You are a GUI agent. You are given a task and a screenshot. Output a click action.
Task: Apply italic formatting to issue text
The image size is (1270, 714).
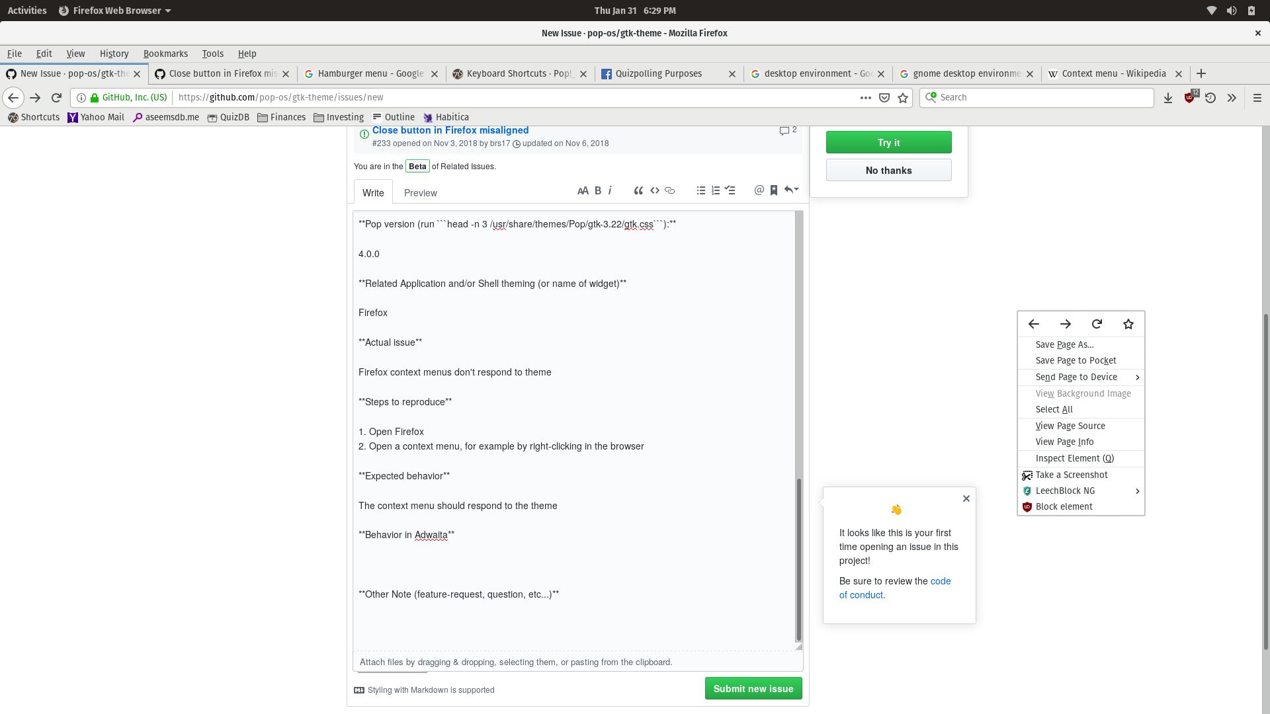point(609,190)
